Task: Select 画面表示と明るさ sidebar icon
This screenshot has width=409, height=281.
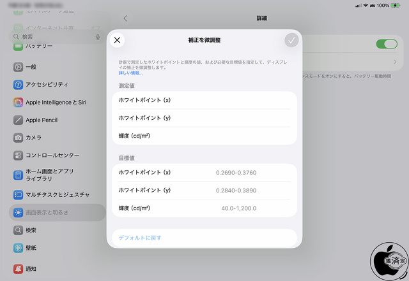Action: click(x=18, y=213)
